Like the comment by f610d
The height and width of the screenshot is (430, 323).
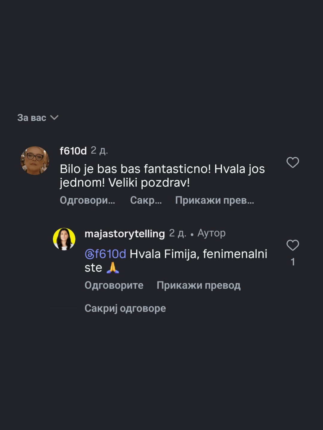[x=292, y=163]
